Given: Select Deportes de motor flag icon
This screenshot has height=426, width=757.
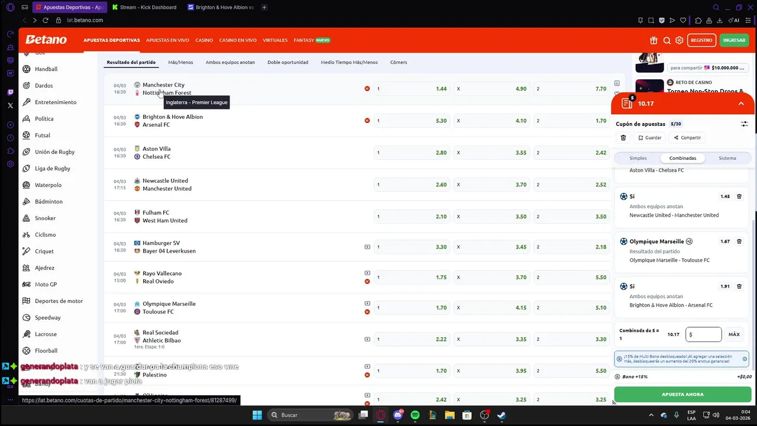Looking at the screenshot, I should pyautogui.click(x=26, y=301).
